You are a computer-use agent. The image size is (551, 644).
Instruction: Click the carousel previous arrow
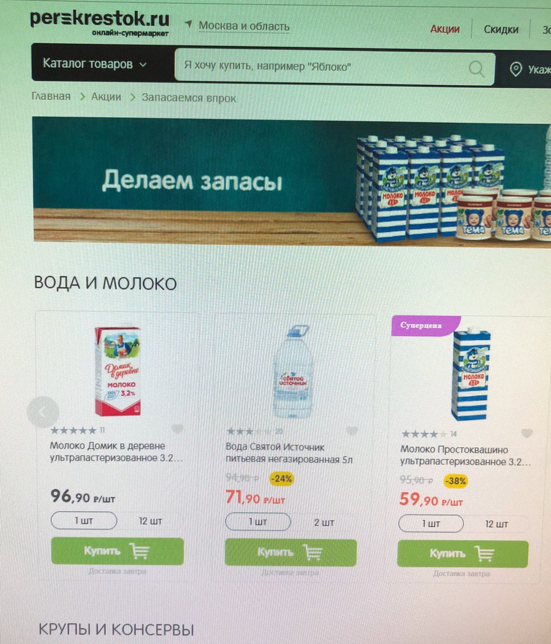[x=42, y=413]
